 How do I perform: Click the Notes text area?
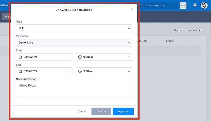click(74, 90)
